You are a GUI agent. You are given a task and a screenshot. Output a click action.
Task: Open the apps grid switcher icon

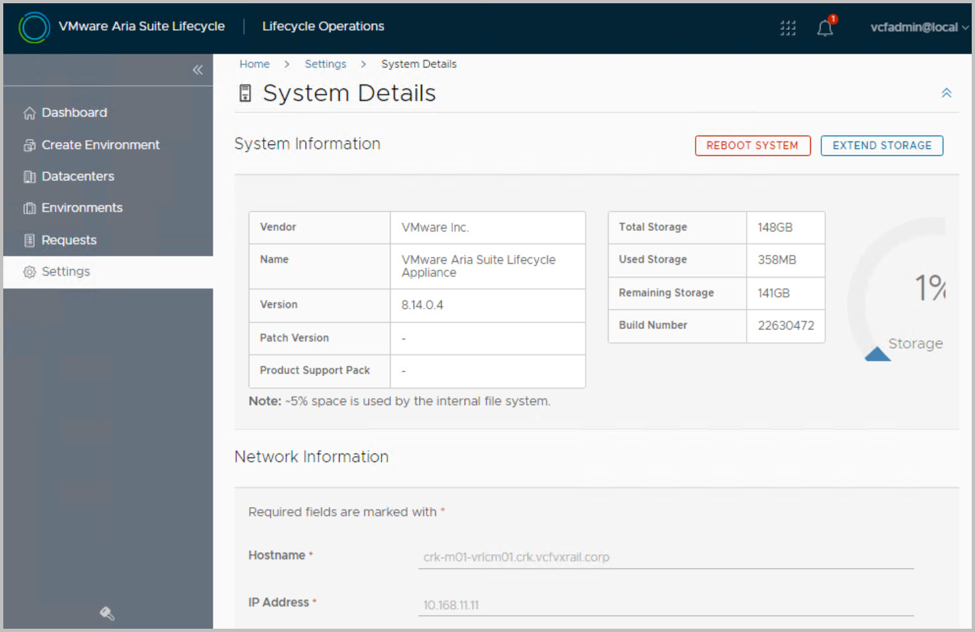point(788,27)
